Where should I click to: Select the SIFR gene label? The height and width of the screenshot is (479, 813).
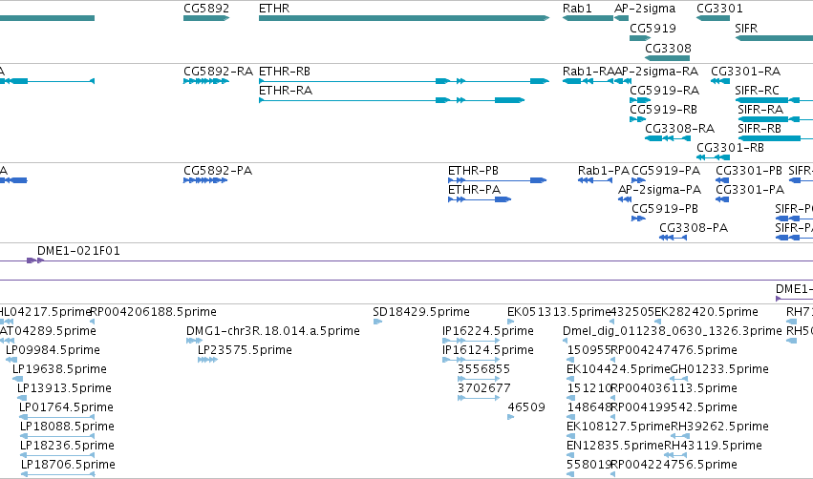tap(746, 28)
